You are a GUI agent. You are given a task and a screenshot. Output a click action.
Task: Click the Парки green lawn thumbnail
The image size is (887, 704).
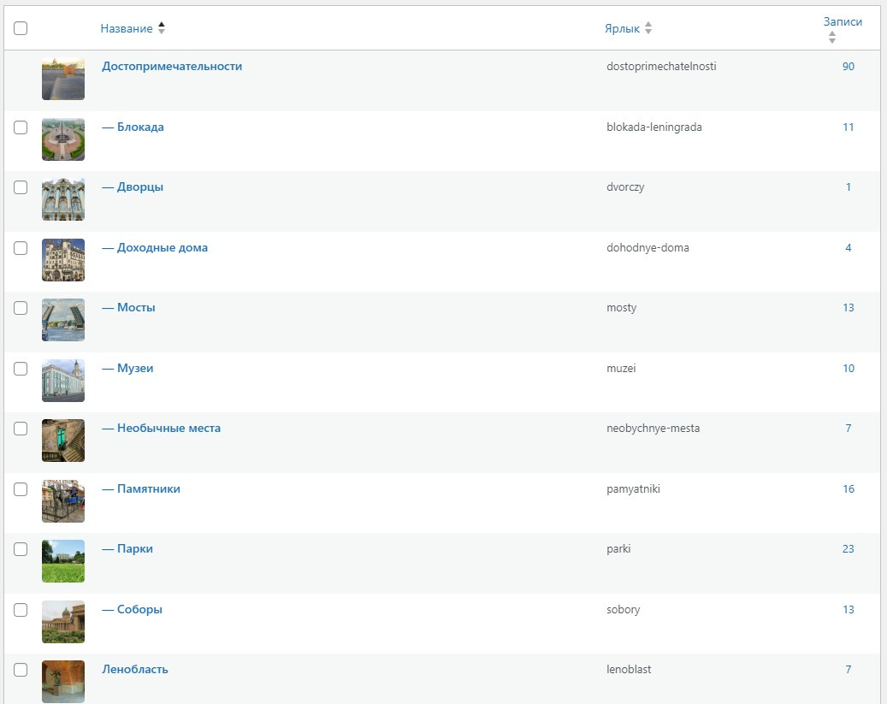coord(63,561)
